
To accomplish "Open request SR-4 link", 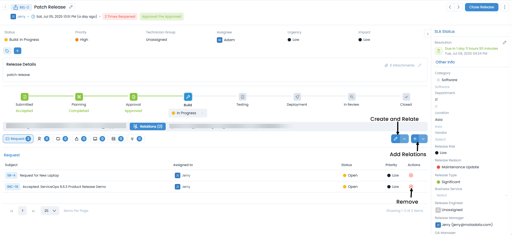I will 11,175.
